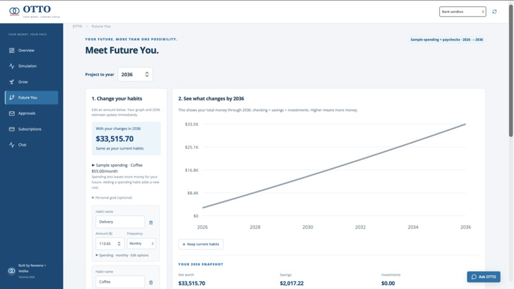
Task: Click the OTTO breadcrumb link
Action: (x=77, y=26)
